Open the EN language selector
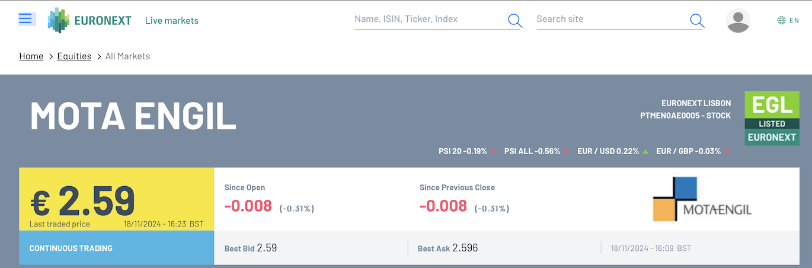 tap(794, 21)
